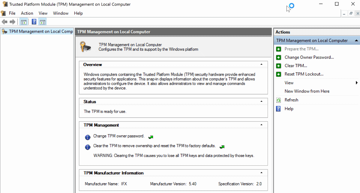Collapse the TPM Management section
The height and width of the screenshot is (193, 360).
tap(261, 125)
